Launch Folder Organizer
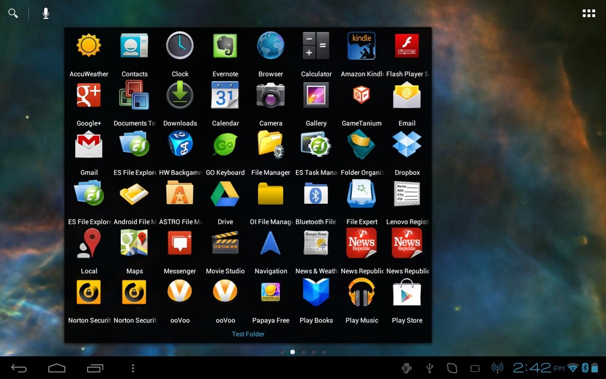Viewport: 606px width, 379px height. pos(362,144)
